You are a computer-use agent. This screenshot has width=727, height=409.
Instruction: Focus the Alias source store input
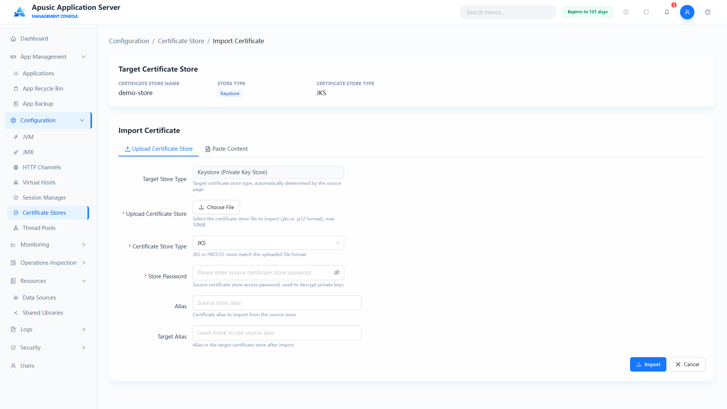[277, 303]
